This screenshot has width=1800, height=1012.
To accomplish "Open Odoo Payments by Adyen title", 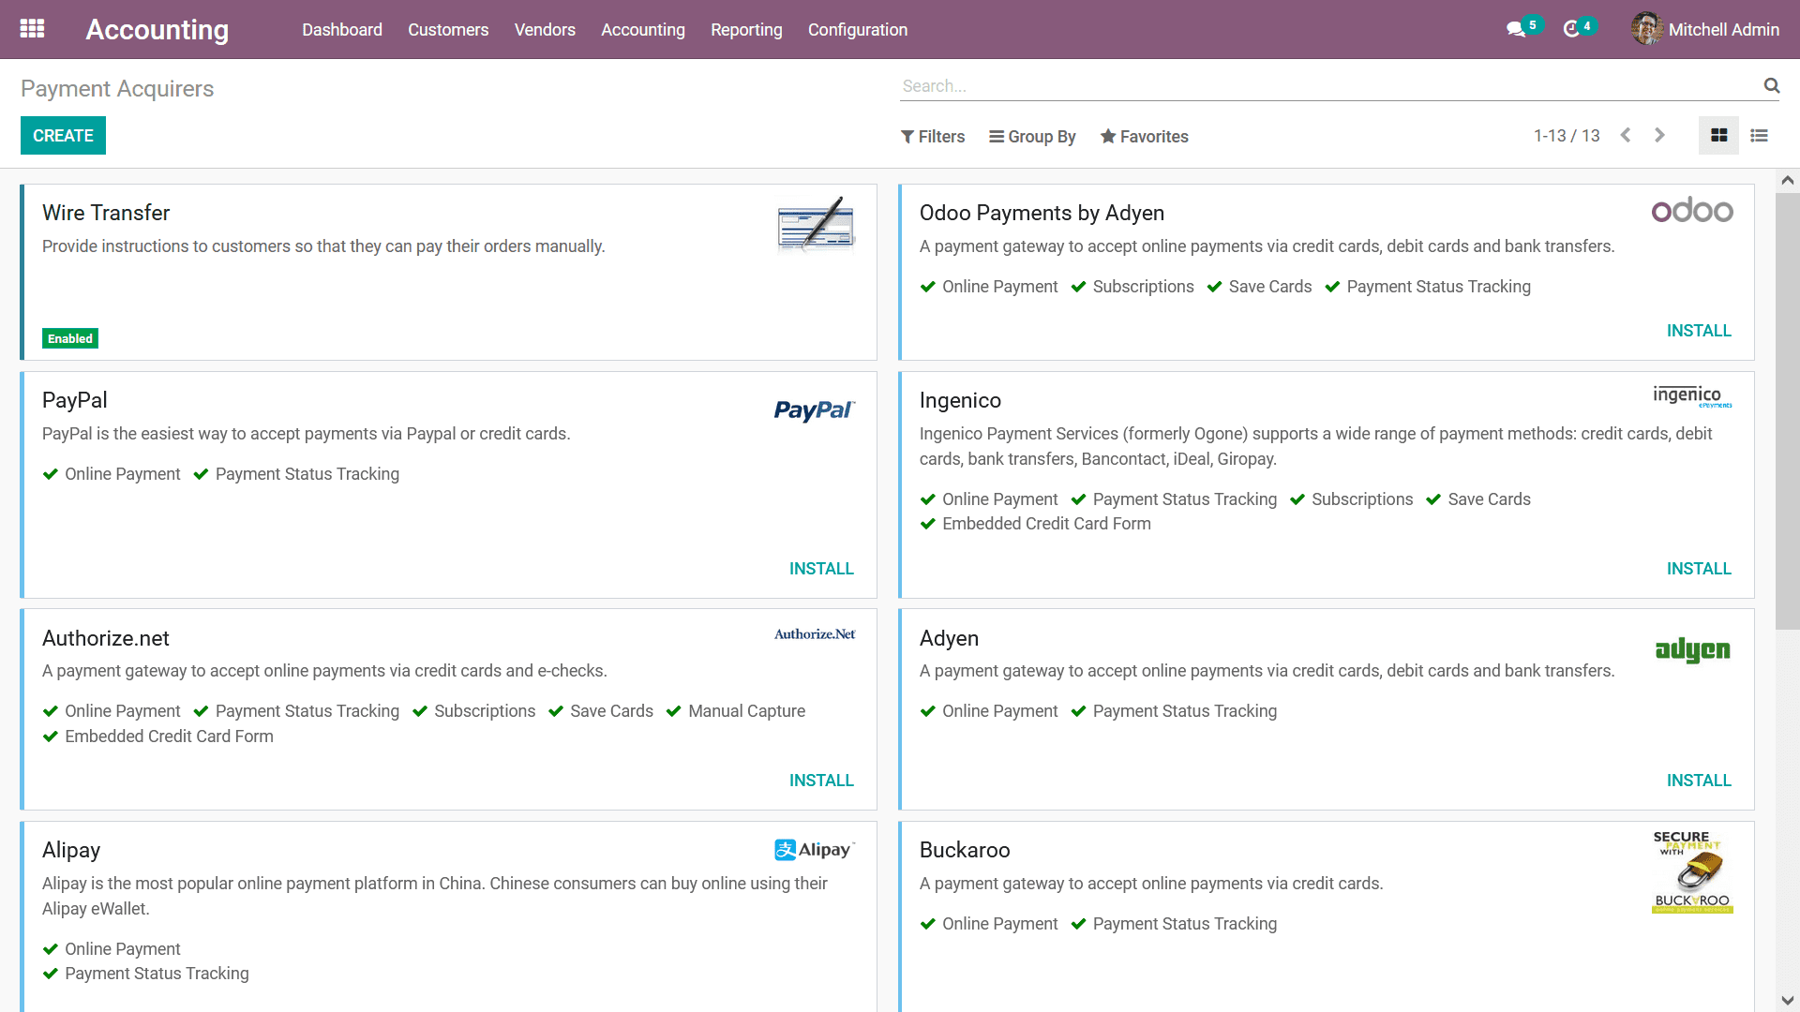I will pos(1042,213).
